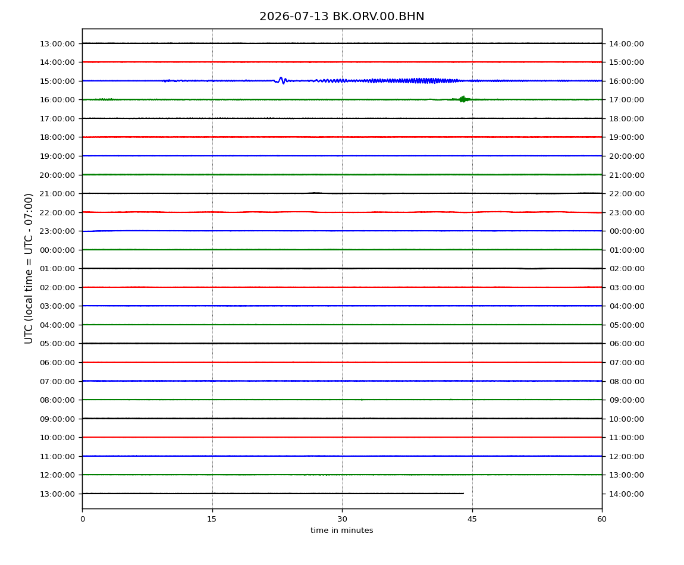Screen dimensions: 684x565
Task: Click the x-axis tick label 45
Action: (x=472, y=519)
